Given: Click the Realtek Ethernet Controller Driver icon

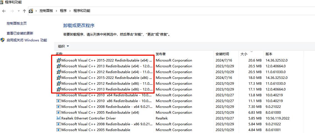Looking at the screenshot, I should coord(59,118).
